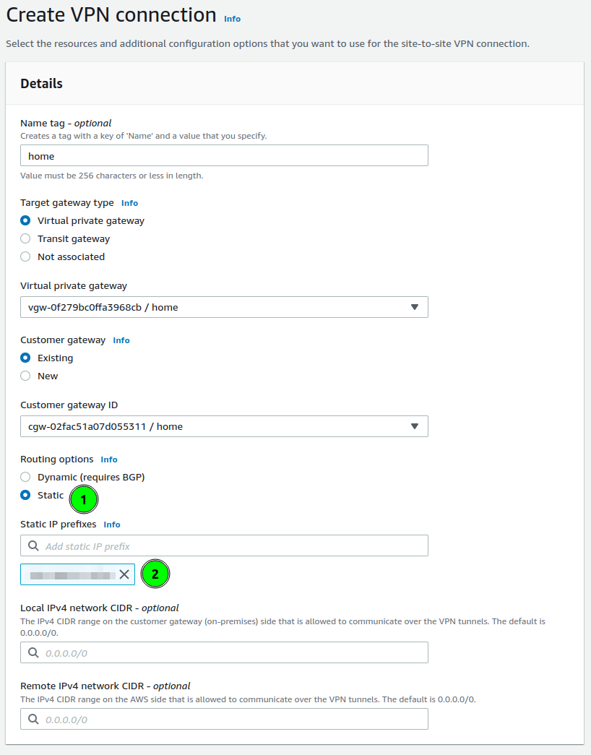This screenshot has height=755, width=591.
Task: Open Info link beside Create VPN connection
Action: pos(232,19)
